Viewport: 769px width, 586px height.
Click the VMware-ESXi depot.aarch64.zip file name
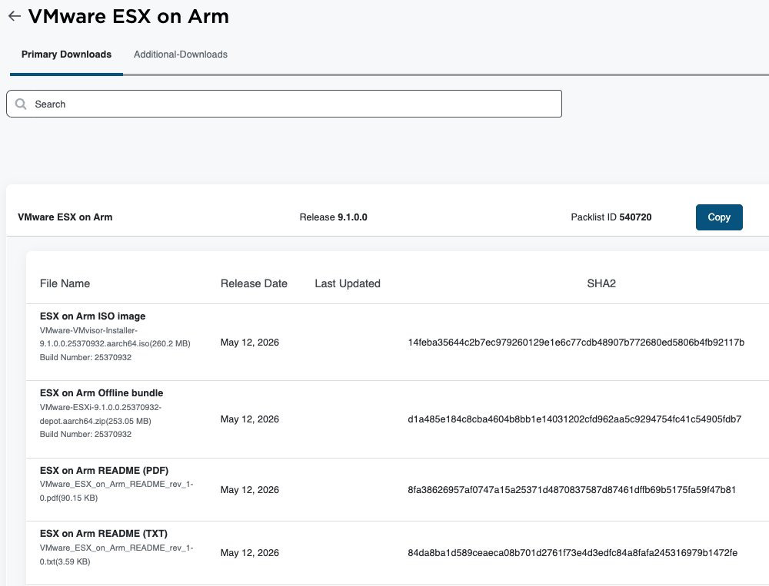(x=101, y=414)
